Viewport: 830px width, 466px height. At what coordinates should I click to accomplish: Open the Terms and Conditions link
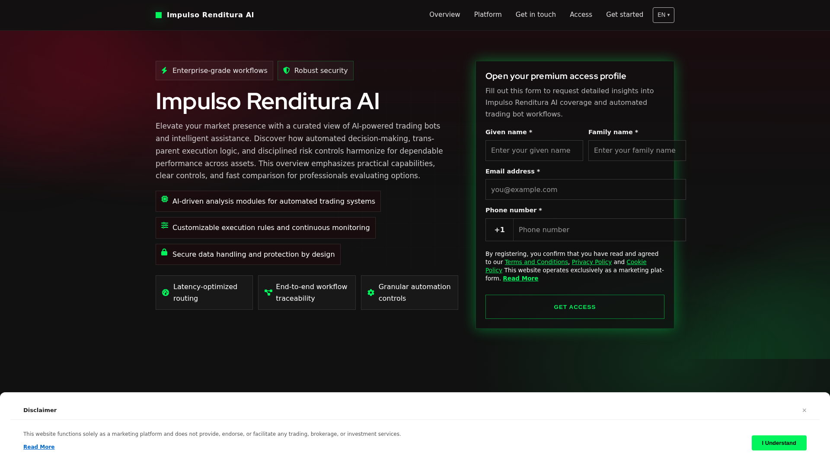click(x=536, y=262)
